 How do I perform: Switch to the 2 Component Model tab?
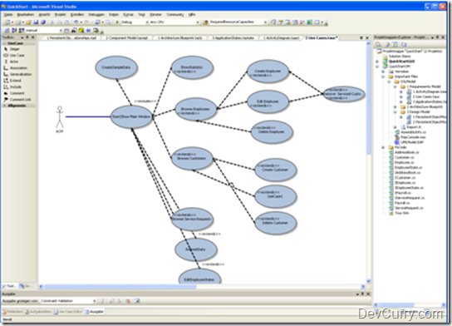pyautogui.click(x=126, y=37)
